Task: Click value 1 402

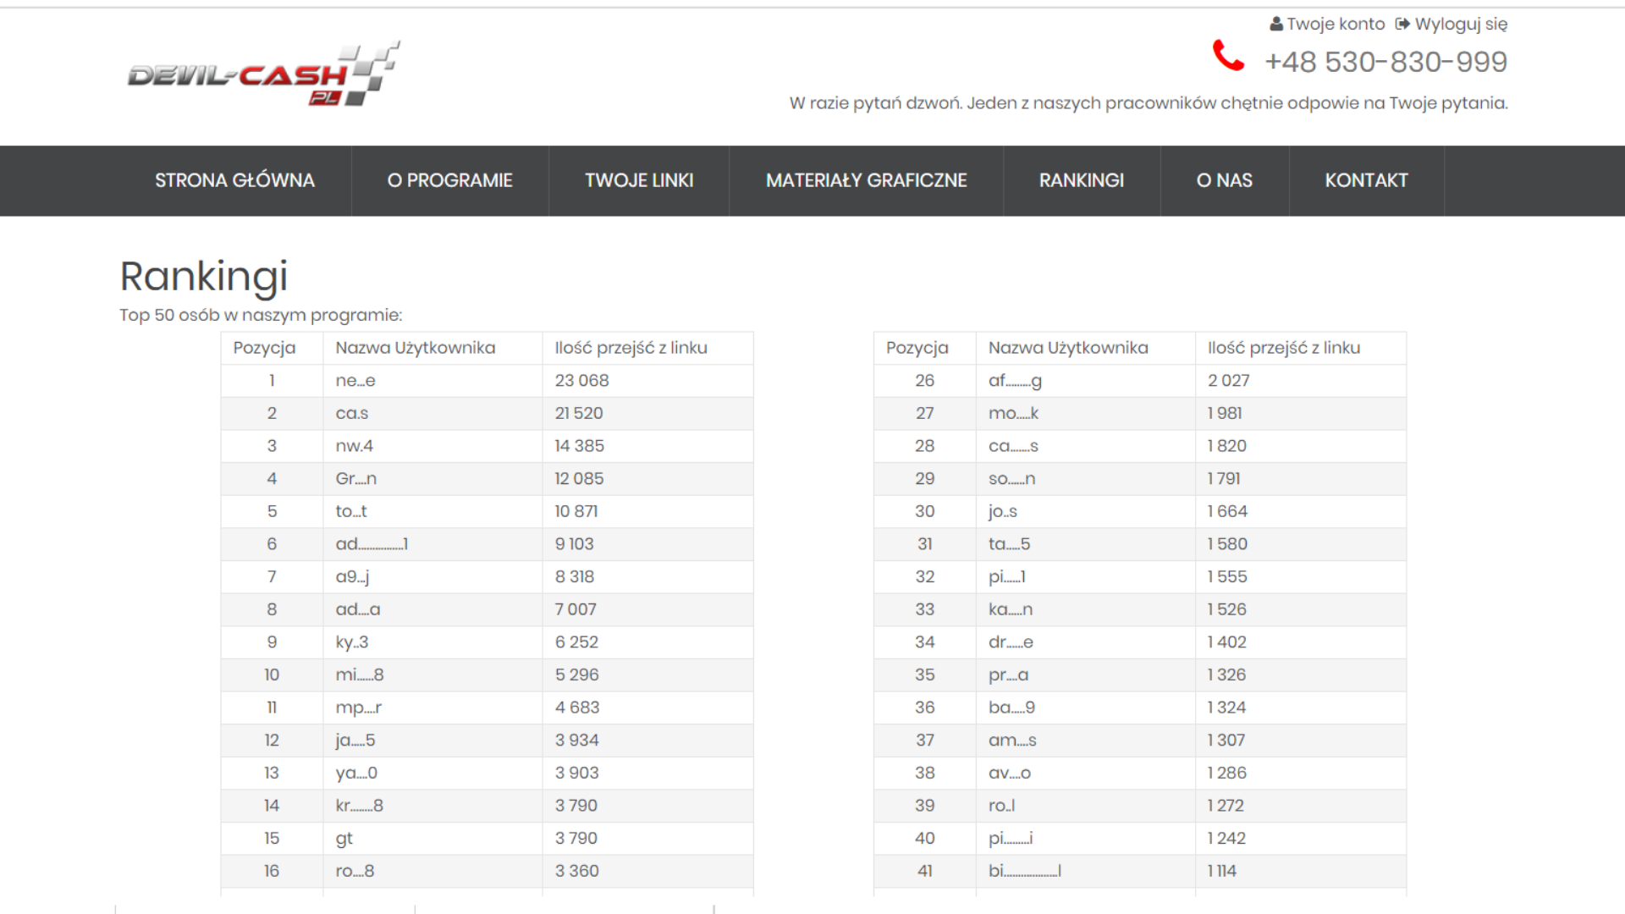Action: coord(1227,642)
